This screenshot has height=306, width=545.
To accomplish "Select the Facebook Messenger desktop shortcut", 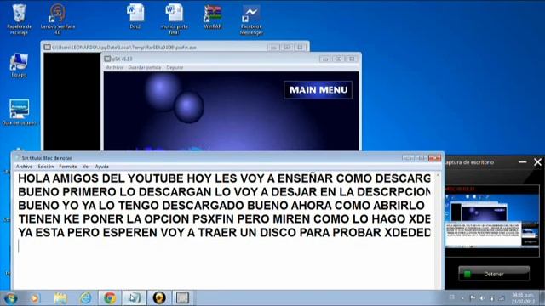I will pyautogui.click(x=251, y=20).
